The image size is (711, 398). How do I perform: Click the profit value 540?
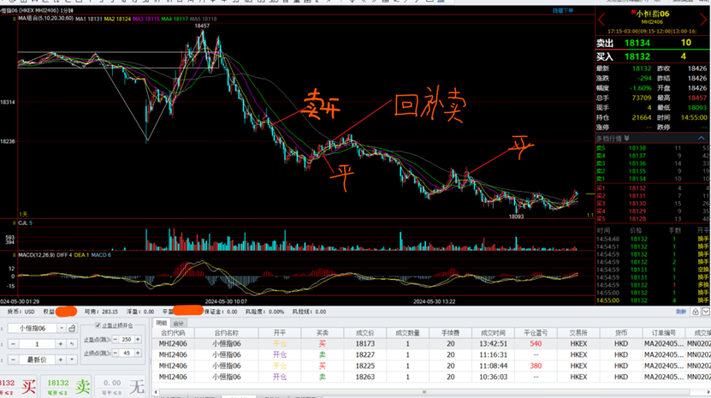(x=536, y=344)
